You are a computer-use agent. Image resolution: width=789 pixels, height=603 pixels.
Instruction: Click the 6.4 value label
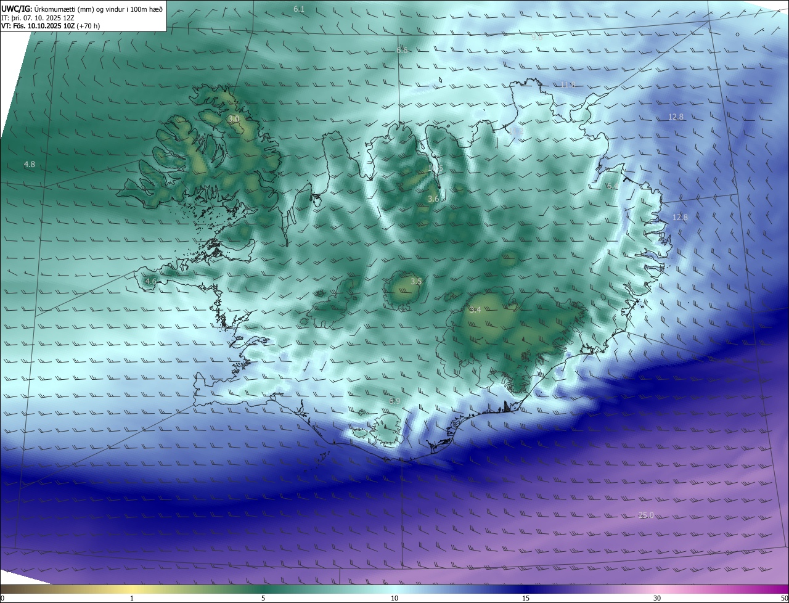coord(612,186)
